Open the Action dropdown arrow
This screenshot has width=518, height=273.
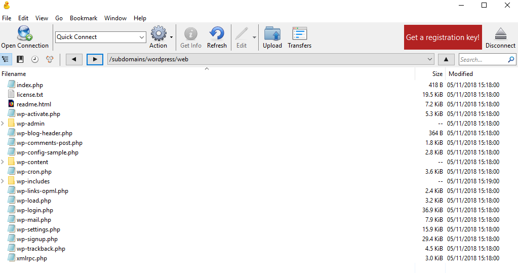(171, 37)
